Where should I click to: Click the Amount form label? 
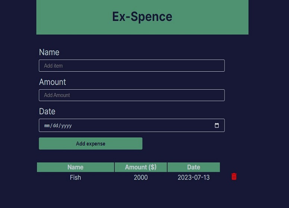click(53, 82)
